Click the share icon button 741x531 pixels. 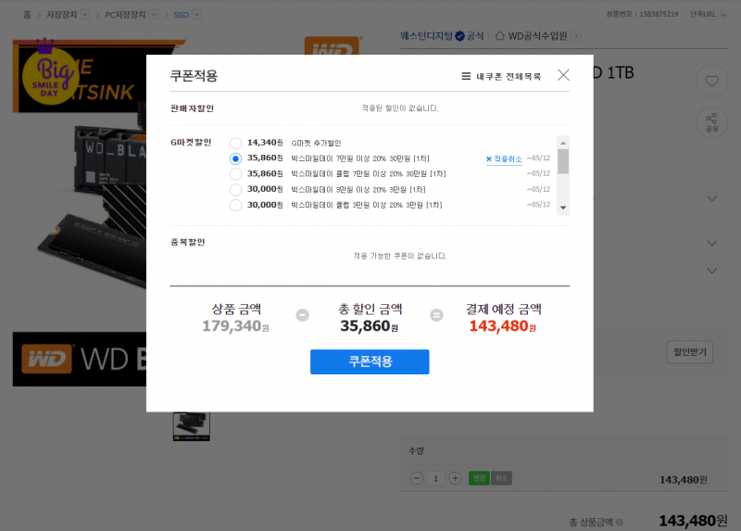(x=711, y=121)
